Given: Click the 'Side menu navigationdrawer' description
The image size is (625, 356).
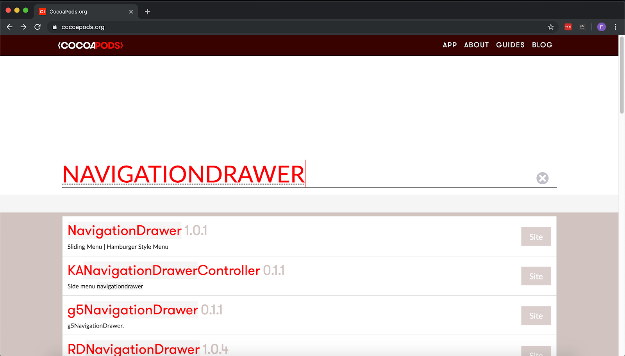Looking at the screenshot, I should [x=105, y=286].
